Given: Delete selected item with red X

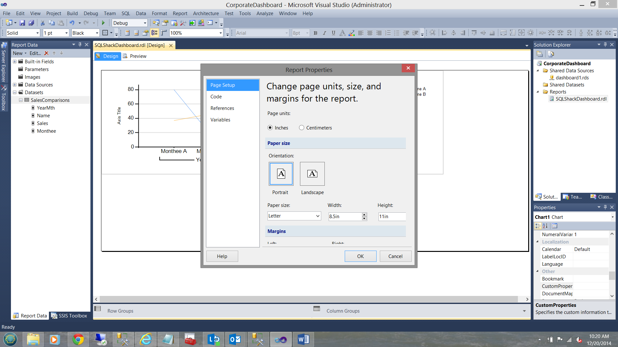Looking at the screenshot, I should tap(46, 53).
